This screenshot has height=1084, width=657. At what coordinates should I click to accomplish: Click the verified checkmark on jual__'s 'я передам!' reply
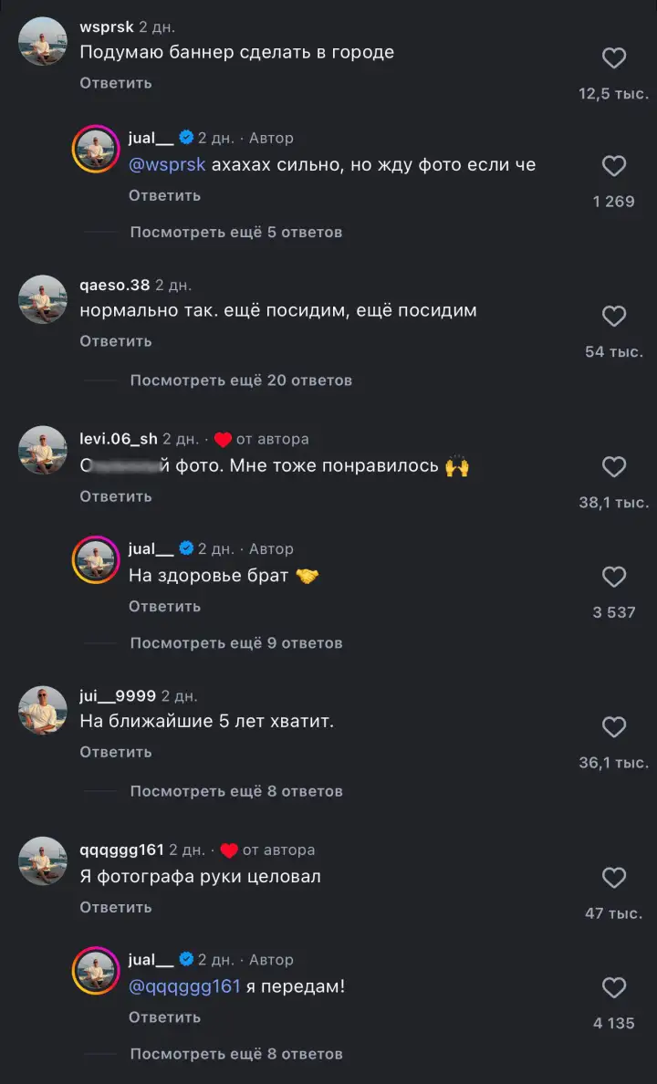point(185,959)
